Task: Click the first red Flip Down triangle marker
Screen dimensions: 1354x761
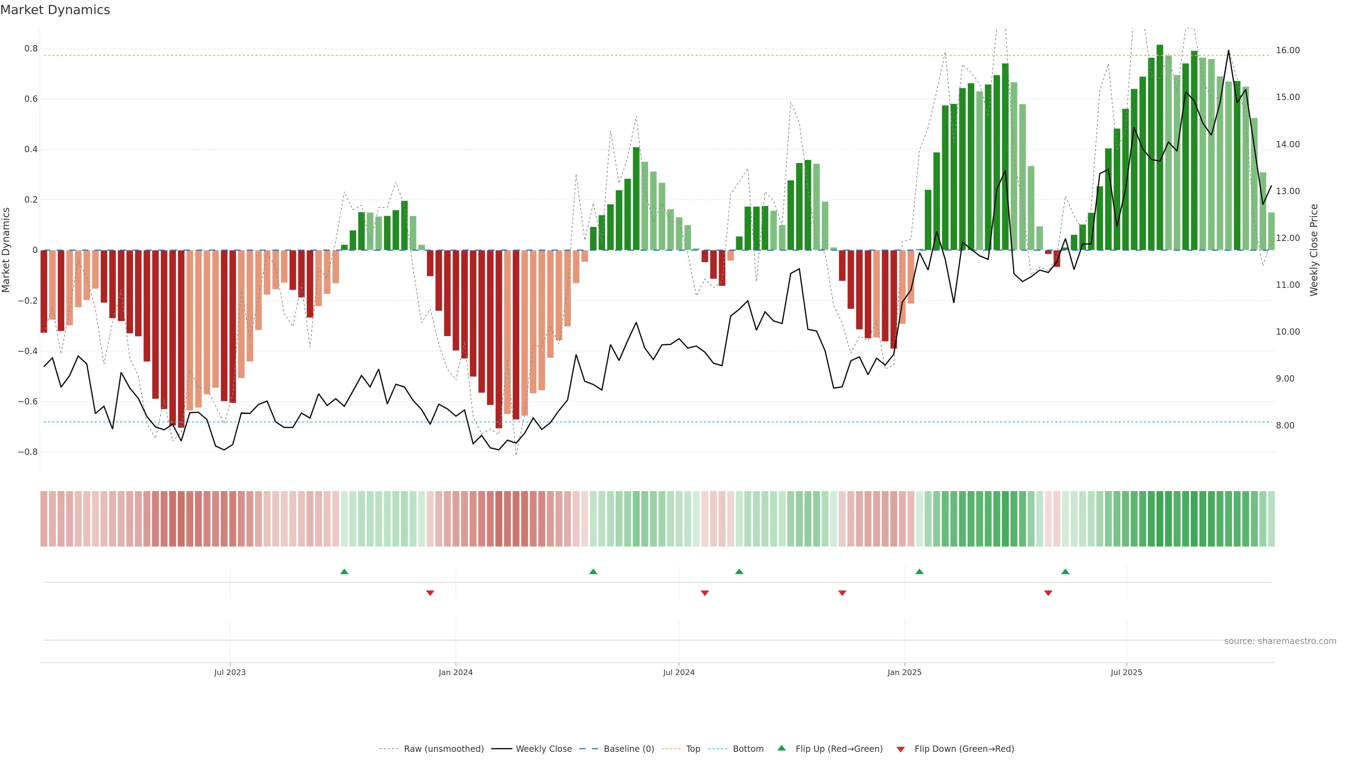Action: coord(430,593)
